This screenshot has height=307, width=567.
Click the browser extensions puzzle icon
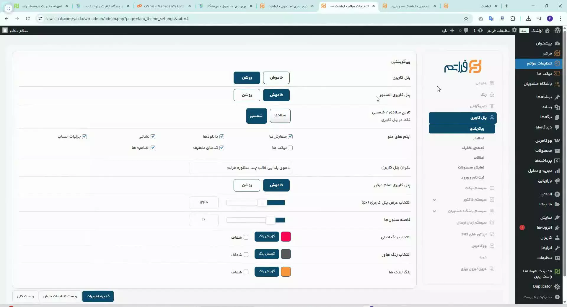(x=513, y=19)
